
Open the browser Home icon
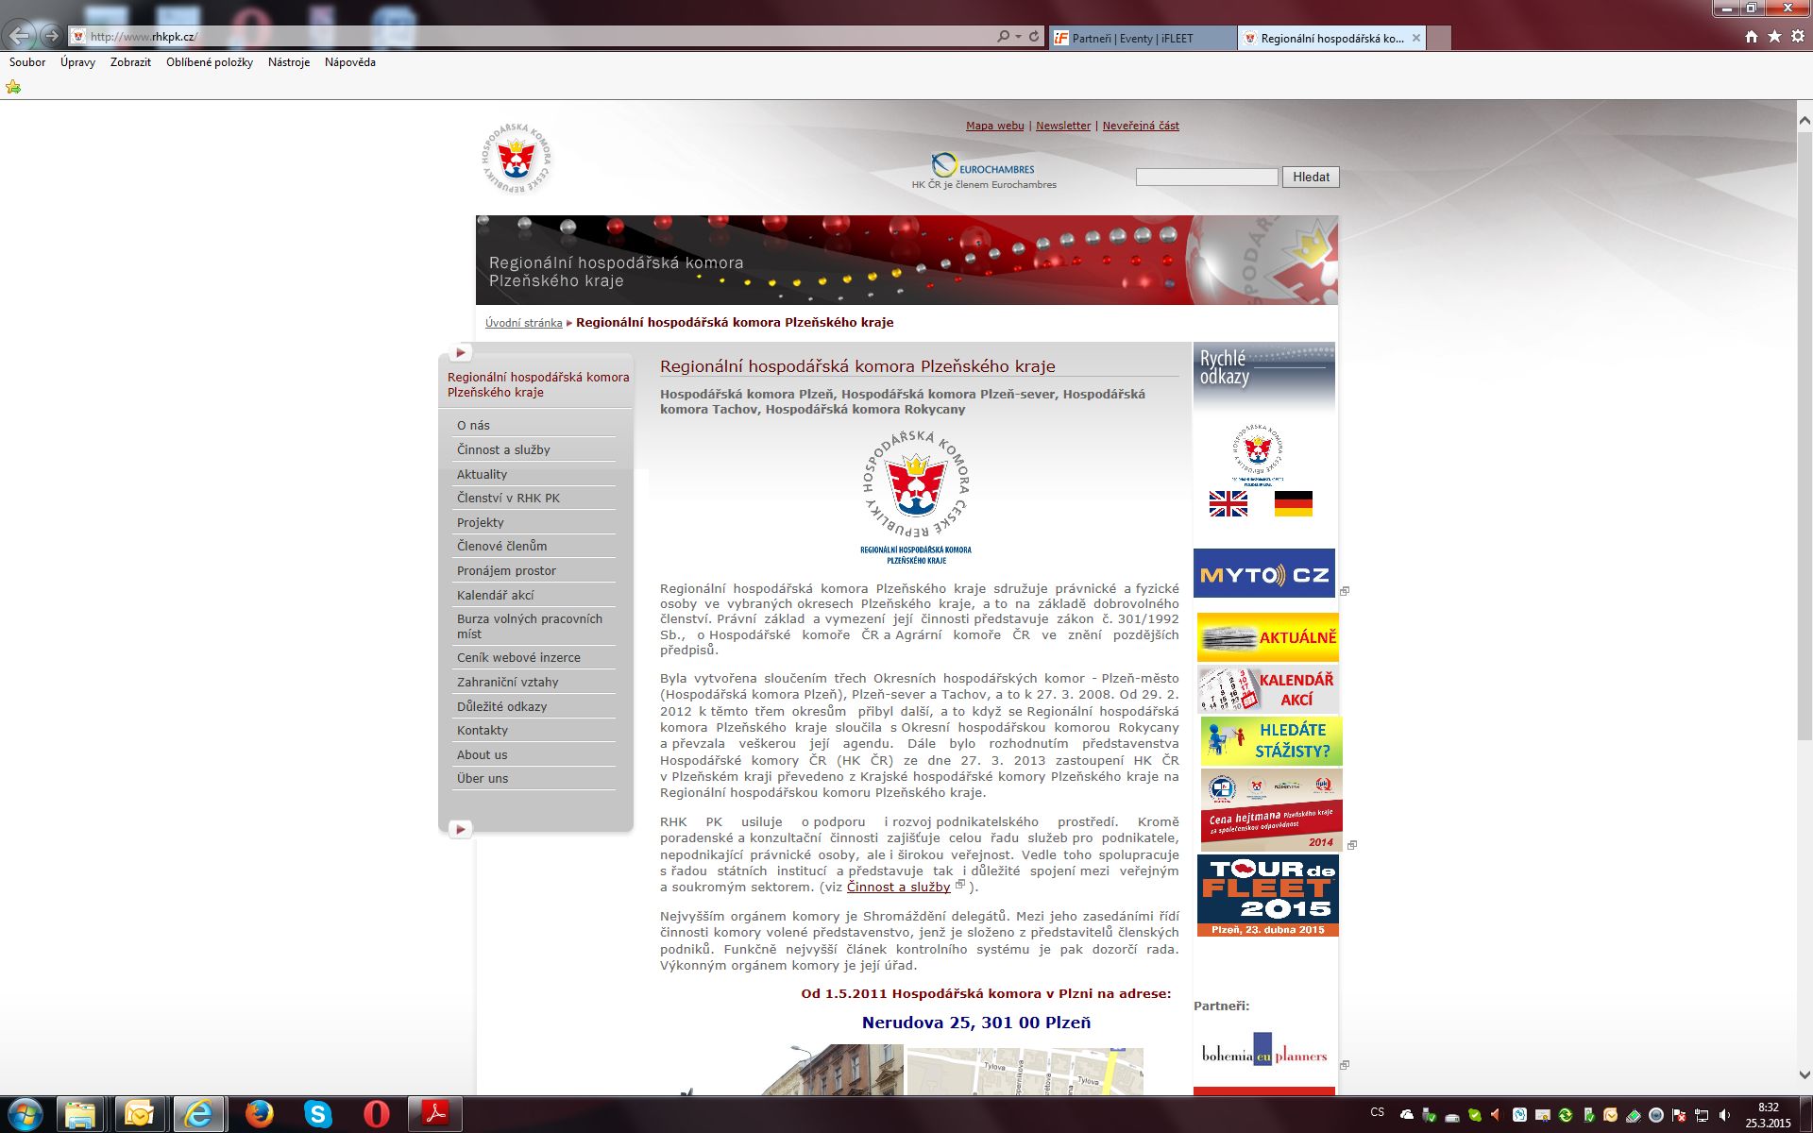[x=1751, y=37]
